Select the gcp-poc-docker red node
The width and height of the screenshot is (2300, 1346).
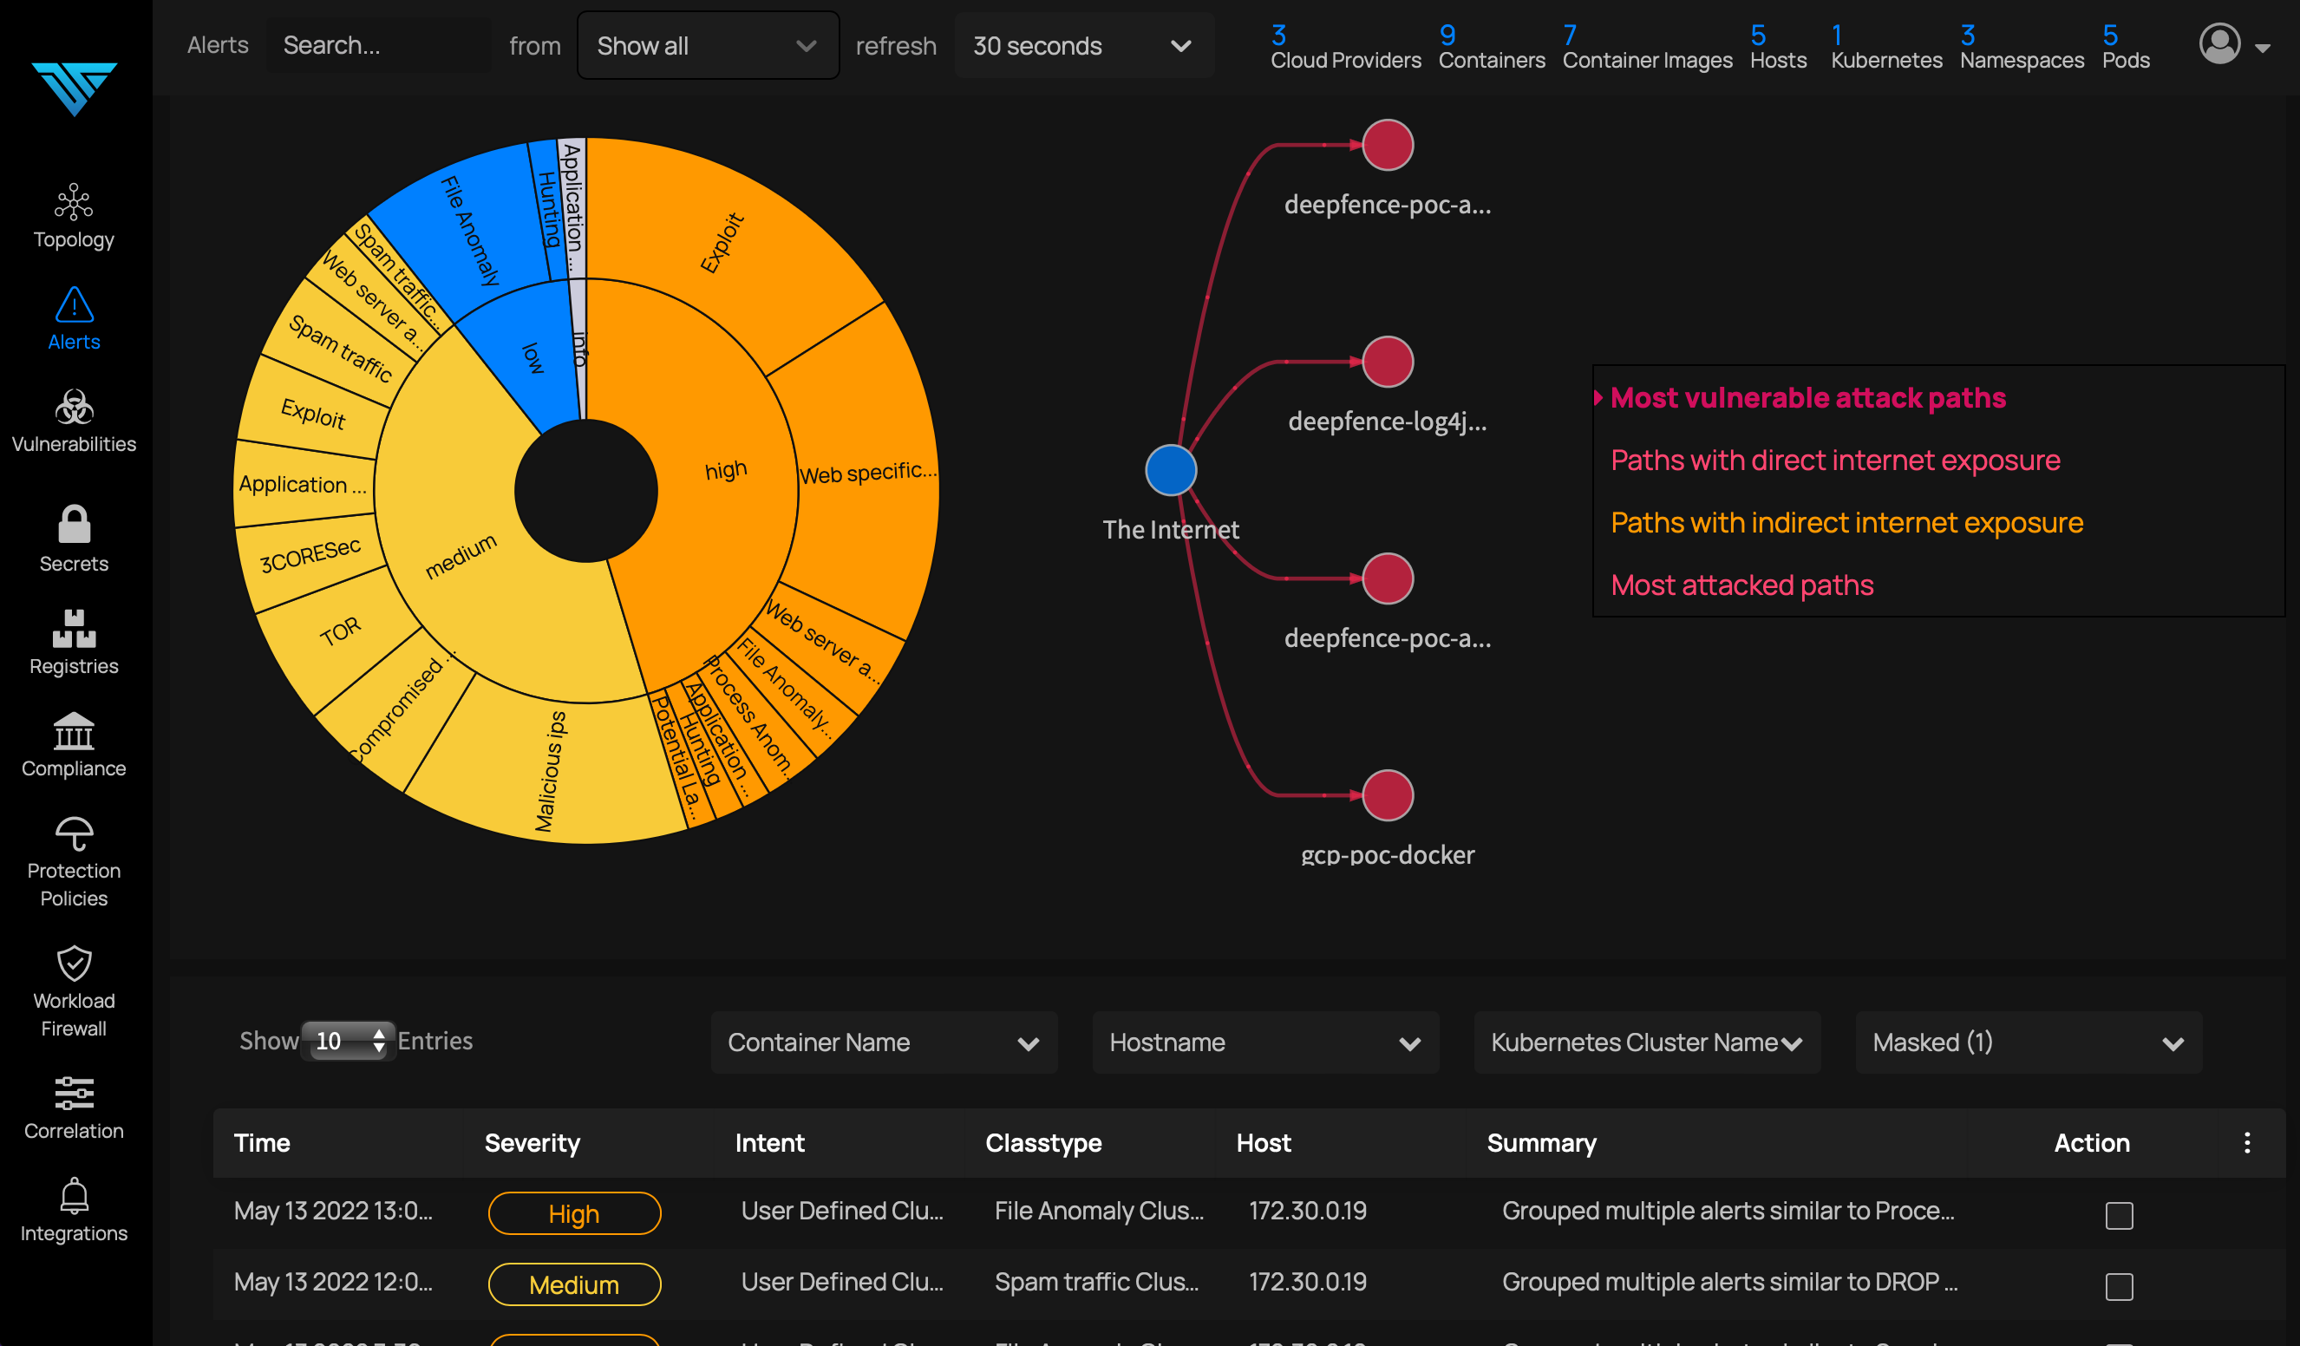click(x=1388, y=796)
